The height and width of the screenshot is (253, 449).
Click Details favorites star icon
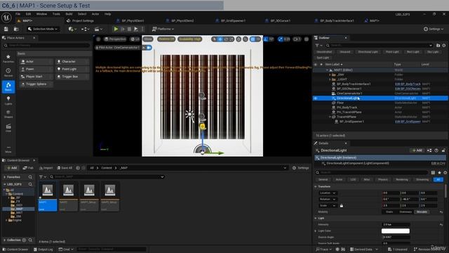pos(439,172)
